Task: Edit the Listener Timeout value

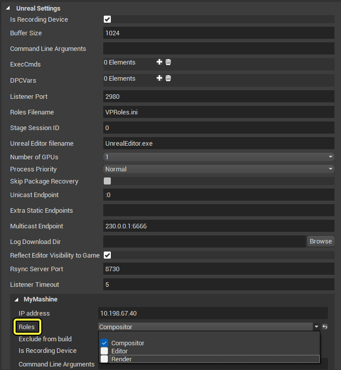Action: point(219,284)
